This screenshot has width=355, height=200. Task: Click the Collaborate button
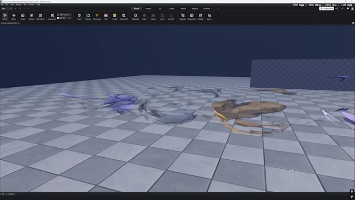click(x=326, y=8)
